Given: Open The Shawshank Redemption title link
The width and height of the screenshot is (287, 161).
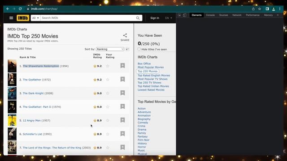Looking at the screenshot, I should (41, 66).
